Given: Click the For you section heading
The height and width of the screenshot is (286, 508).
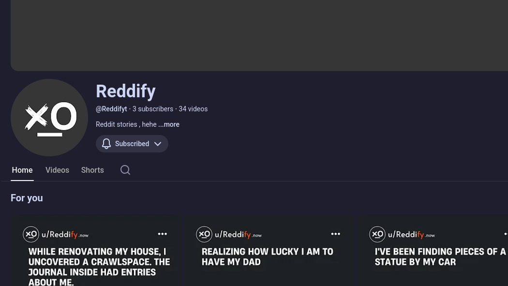Looking at the screenshot, I should coord(27,198).
